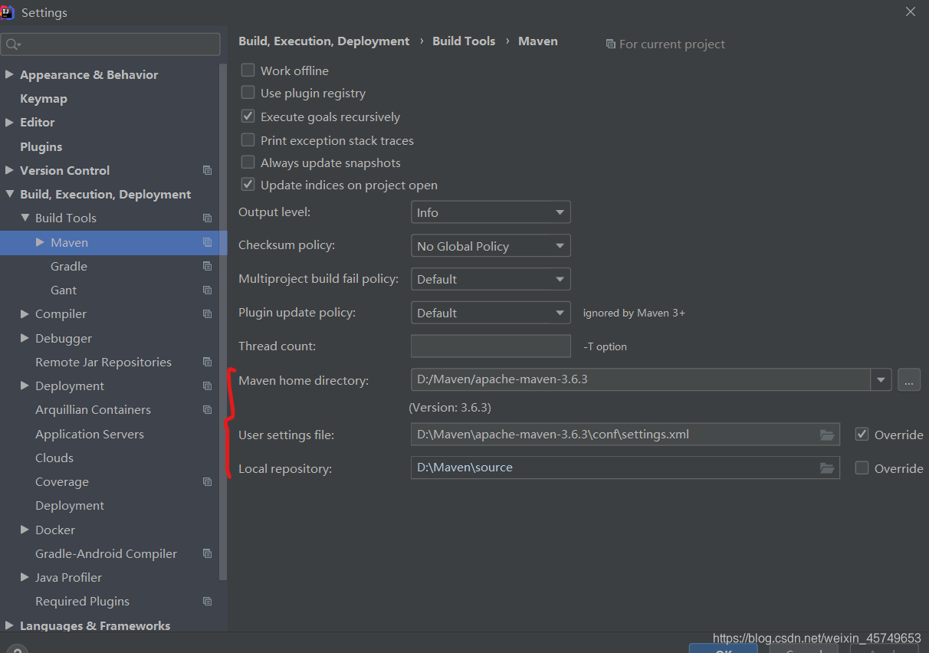This screenshot has width=929, height=653.
Task: Enable the Work offline checkbox
Action: (248, 70)
